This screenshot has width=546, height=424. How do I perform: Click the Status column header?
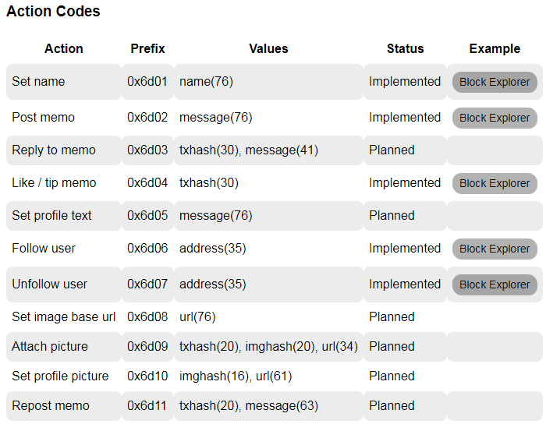(x=405, y=48)
